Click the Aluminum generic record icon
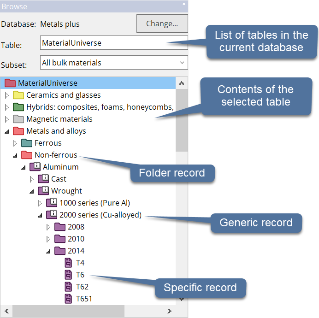 coord(35,167)
